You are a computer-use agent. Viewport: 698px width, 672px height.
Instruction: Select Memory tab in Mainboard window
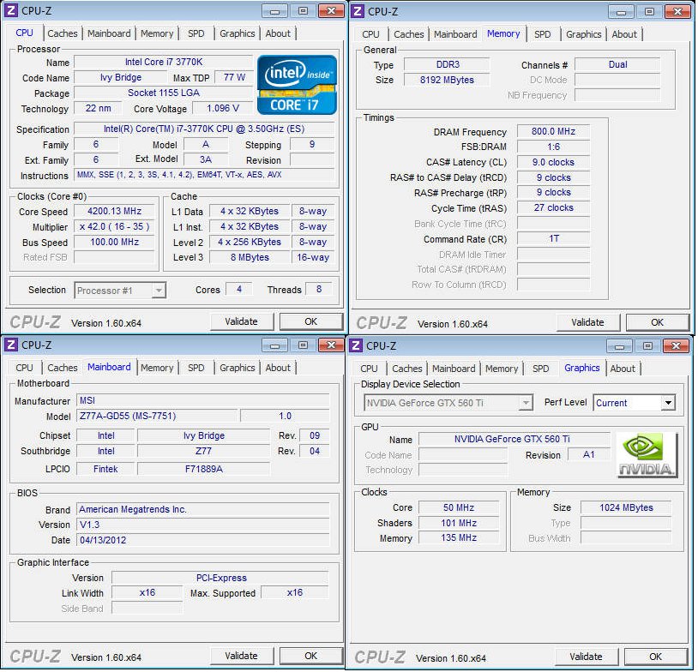coord(157,368)
